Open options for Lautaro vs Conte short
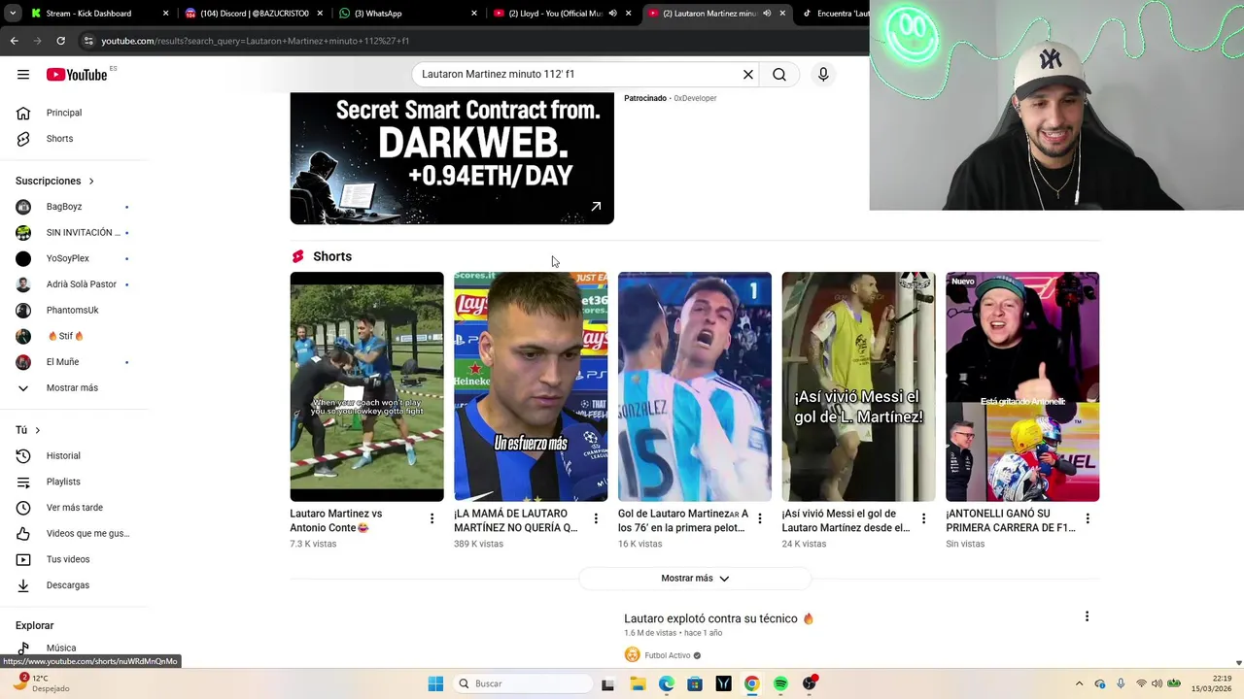The image size is (1244, 699). point(432,519)
